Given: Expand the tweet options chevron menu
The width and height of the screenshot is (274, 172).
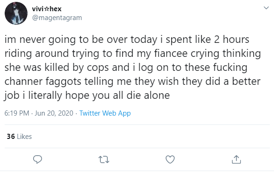Looking at the screenshot, I should point(266,8).
